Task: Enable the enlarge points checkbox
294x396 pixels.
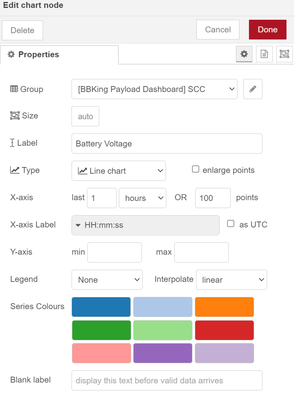Action: 195,169
